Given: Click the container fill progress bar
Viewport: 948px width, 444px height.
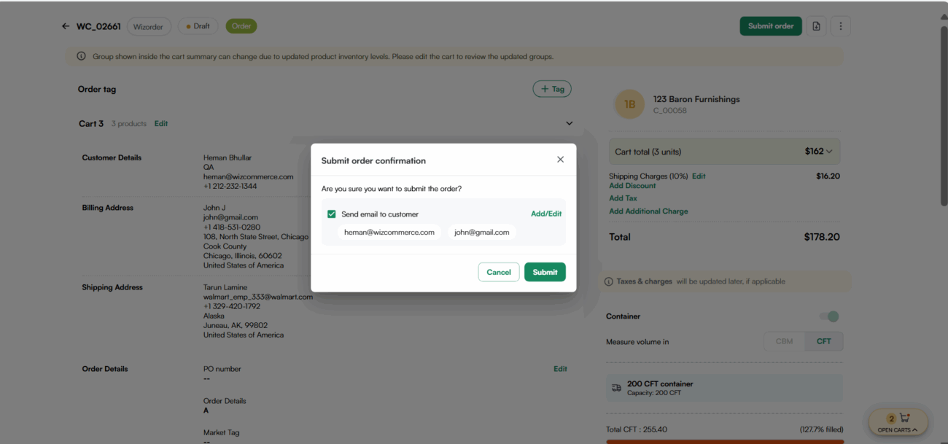Looking at the screenshot, I should [724, 441].
